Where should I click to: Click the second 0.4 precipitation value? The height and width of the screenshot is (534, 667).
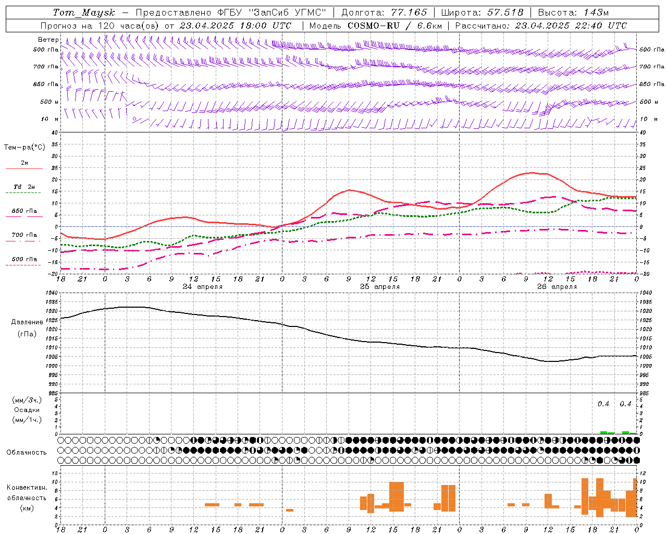click(625, 404)
